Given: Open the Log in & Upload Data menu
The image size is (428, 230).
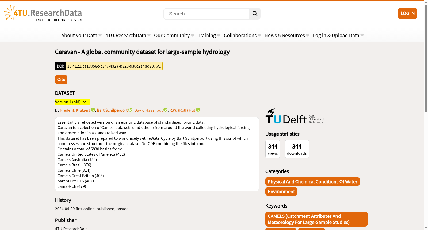Looking at the screenshot, I should pos(338,36).
